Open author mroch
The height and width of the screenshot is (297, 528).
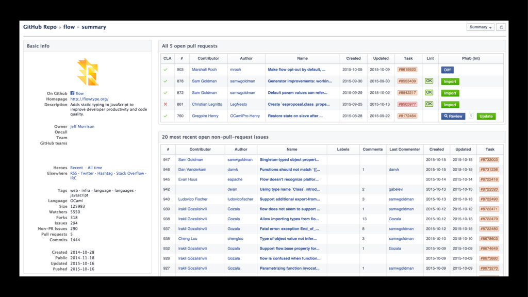tap(235, 70)
